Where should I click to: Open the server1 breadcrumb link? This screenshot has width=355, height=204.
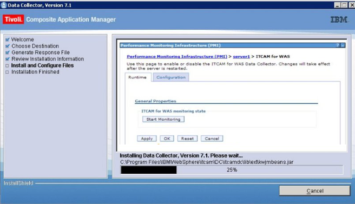tap(241, 56)
